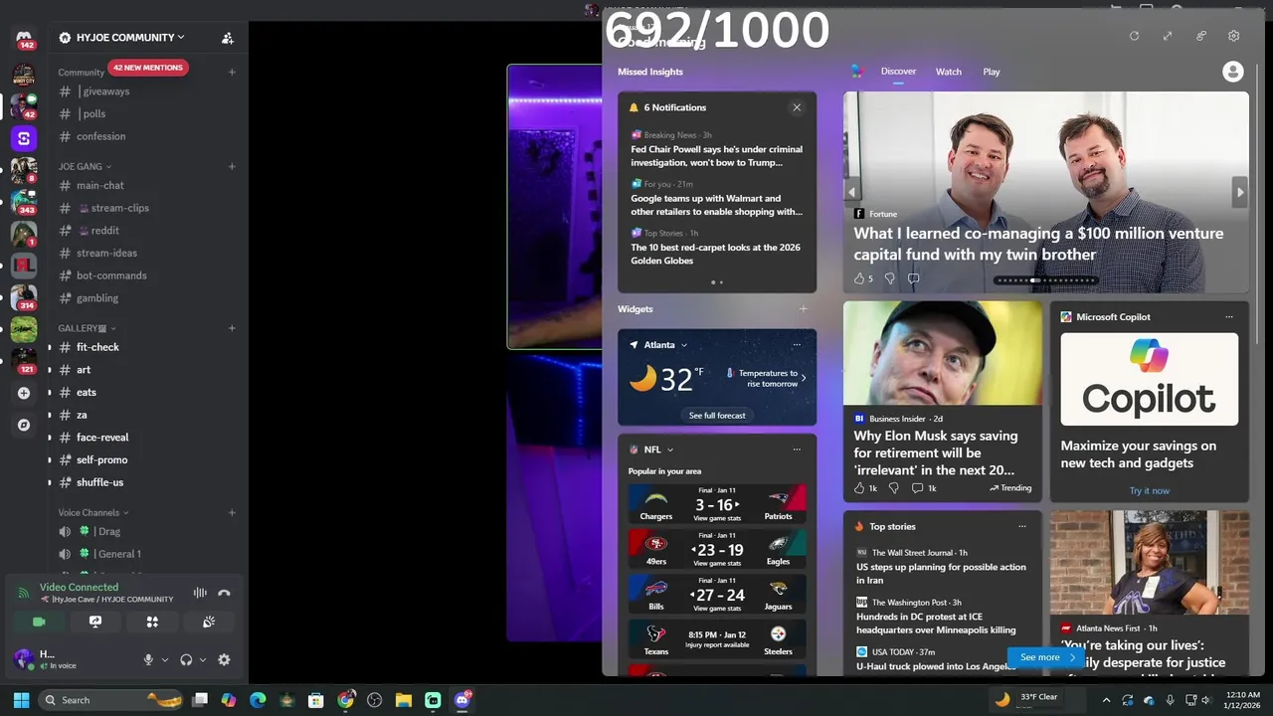Refresh the widgets board
Screen dimensions: 1273x716
coord(1134,36)
